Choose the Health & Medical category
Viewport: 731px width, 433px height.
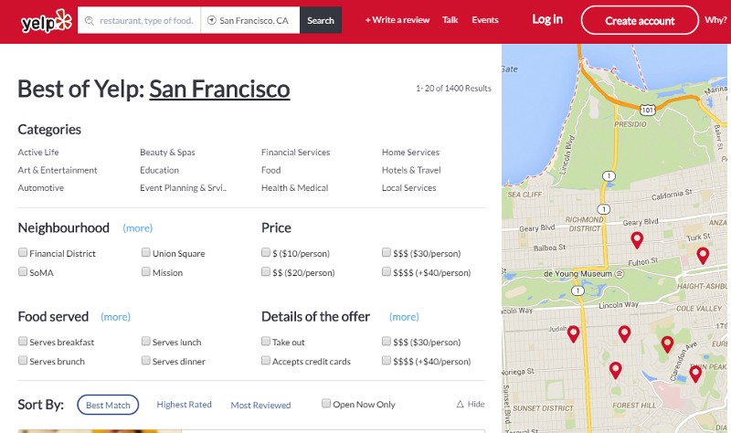(x=294, y=188)
